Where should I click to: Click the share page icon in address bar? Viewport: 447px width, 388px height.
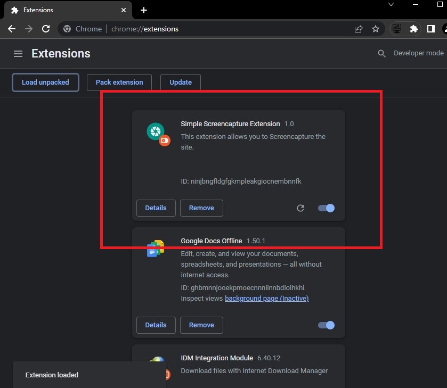(x=359, y=29)
